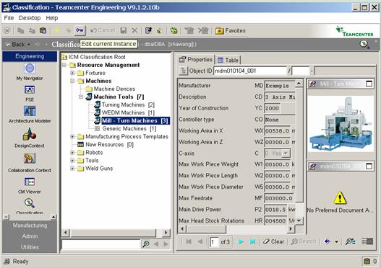Image resolution: width=381 pixels, height=268 pixels.
Task: Collapse the Machine Tools node
Action: click(x=81, y=97)
